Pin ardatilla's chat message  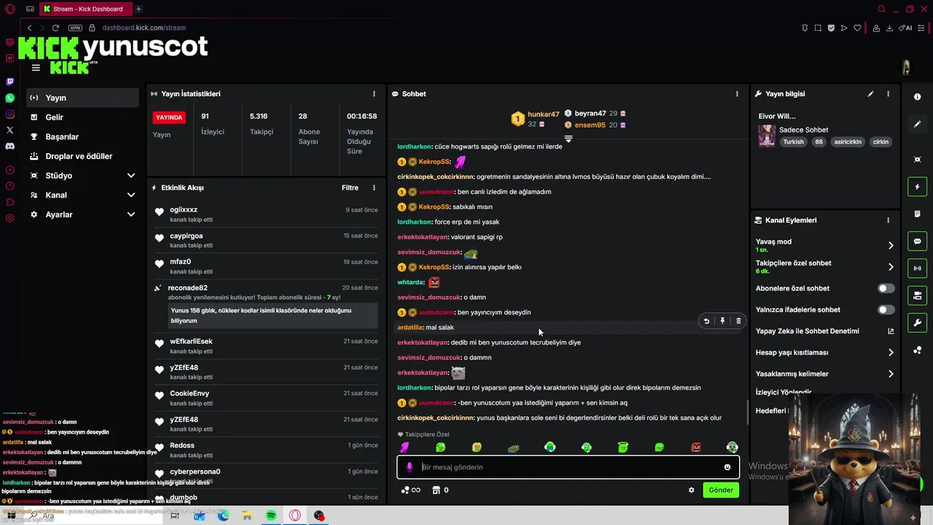coord(722,321)
